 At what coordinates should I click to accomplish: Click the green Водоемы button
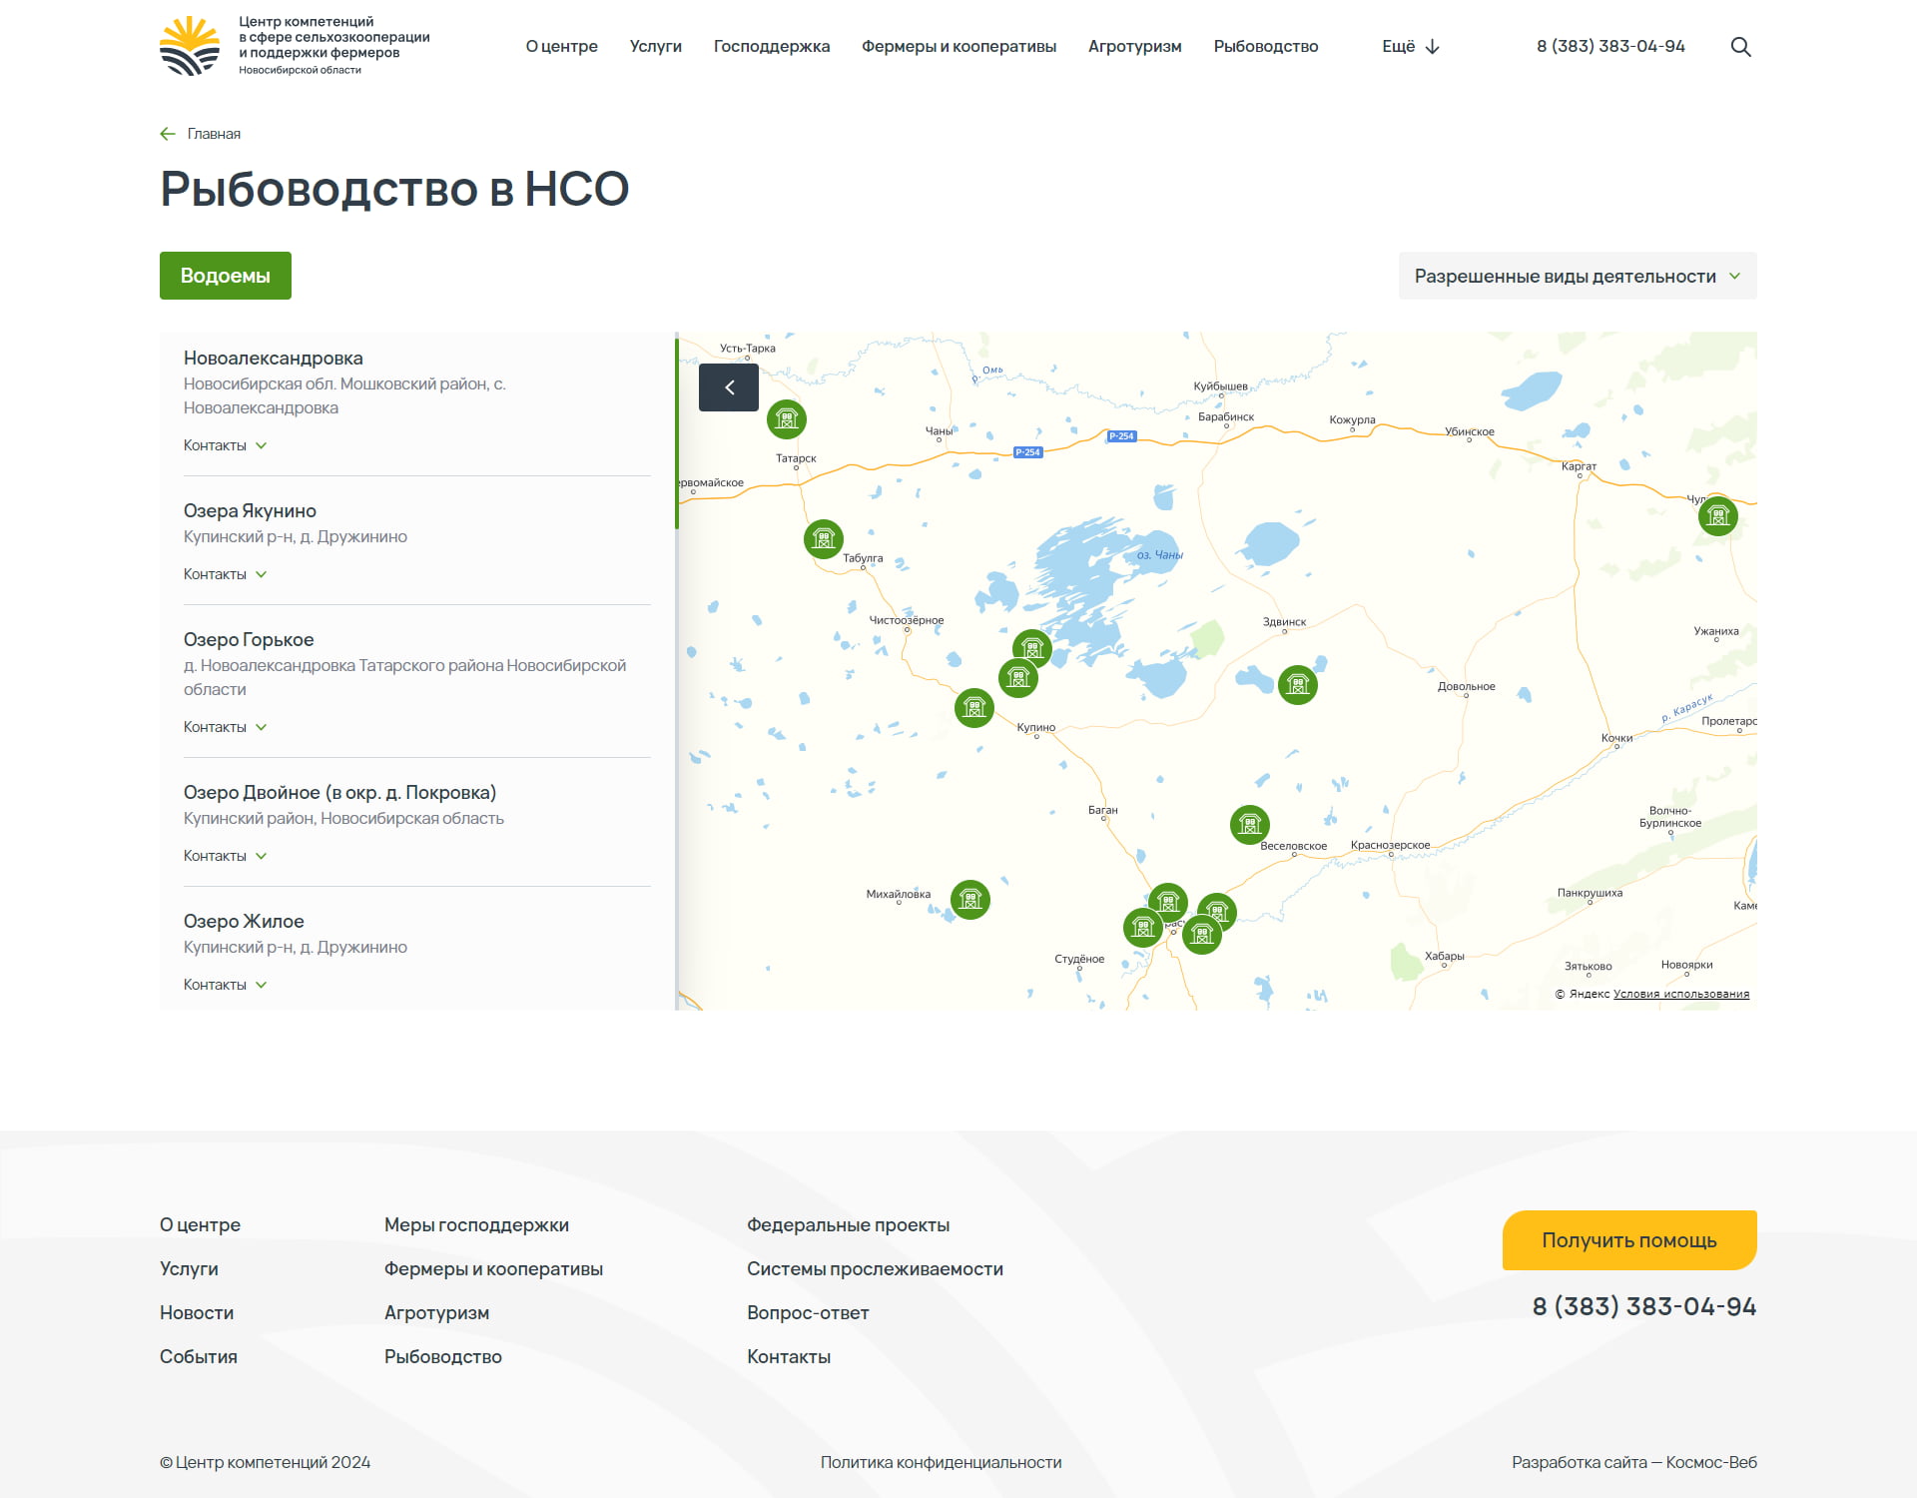226,276
